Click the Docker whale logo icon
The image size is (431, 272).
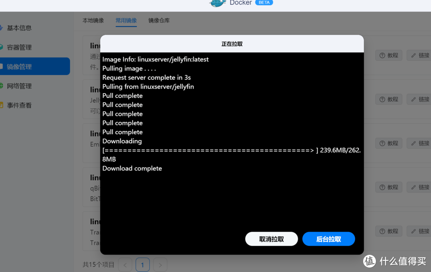(218, 3)
